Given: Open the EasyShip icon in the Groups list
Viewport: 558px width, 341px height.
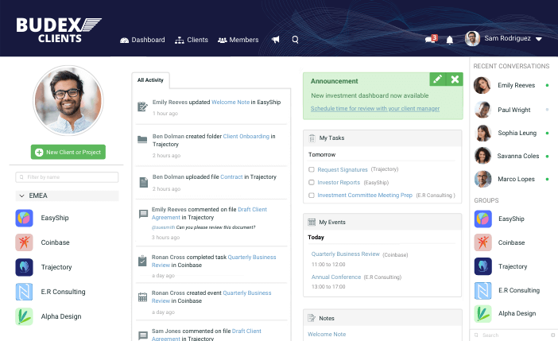Looking at the screenshot, I should (x=483, y=219).
